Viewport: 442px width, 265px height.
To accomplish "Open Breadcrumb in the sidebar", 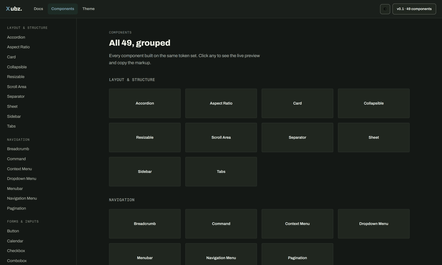I will coord(18,149).
